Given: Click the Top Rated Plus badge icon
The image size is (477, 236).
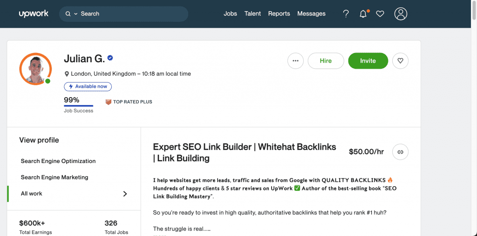Looking at the screenshot, I should (x=108, y=102).
